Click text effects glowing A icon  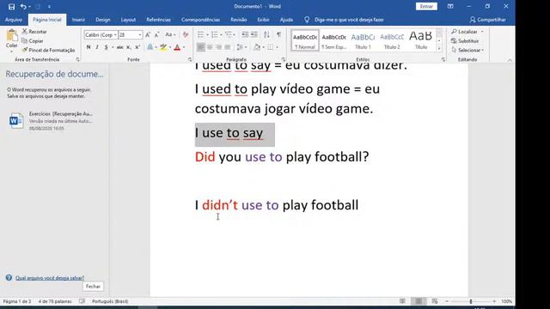click(x=150, y=47)
